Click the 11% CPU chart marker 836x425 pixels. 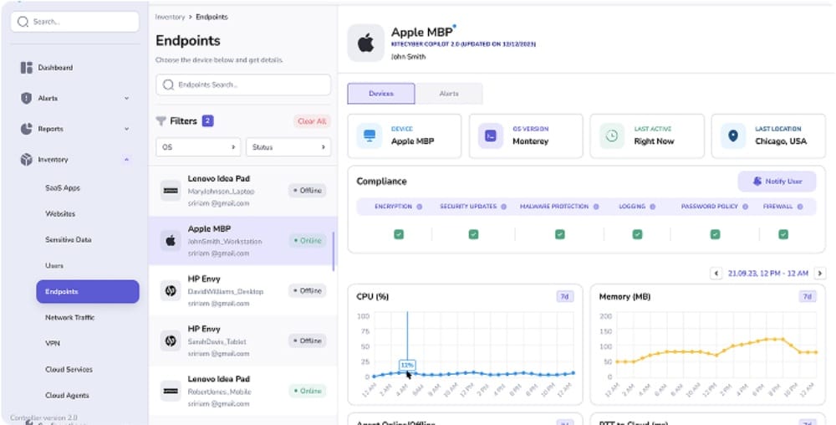[x=407, y=366]
